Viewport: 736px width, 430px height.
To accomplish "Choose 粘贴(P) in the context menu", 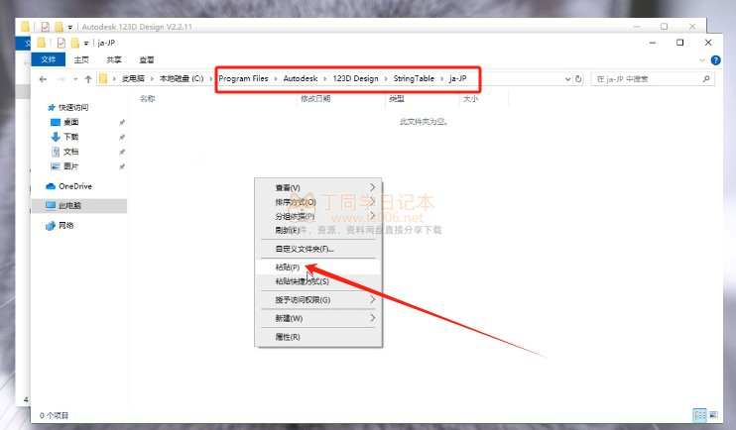I will pyautogui.click(x=318, y=268).
